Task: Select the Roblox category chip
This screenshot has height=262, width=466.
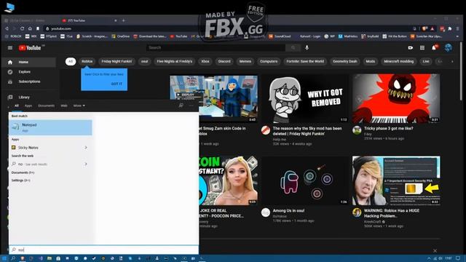Action: (x=87, y=61)
